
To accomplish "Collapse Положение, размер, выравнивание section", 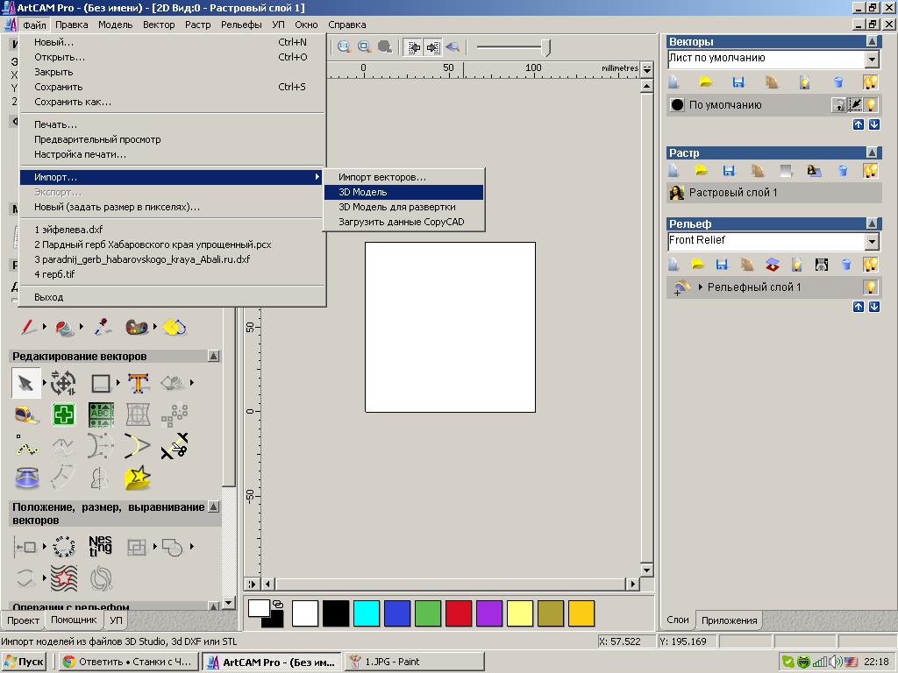I will tap(213, 507).
